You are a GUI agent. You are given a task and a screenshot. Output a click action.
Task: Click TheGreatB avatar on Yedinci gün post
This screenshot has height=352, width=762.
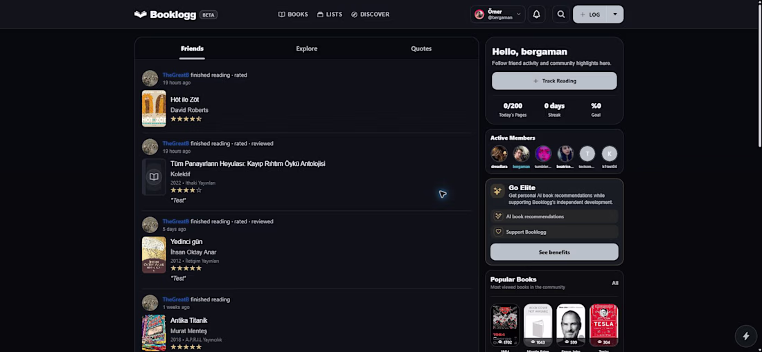[x=150, y=225]
